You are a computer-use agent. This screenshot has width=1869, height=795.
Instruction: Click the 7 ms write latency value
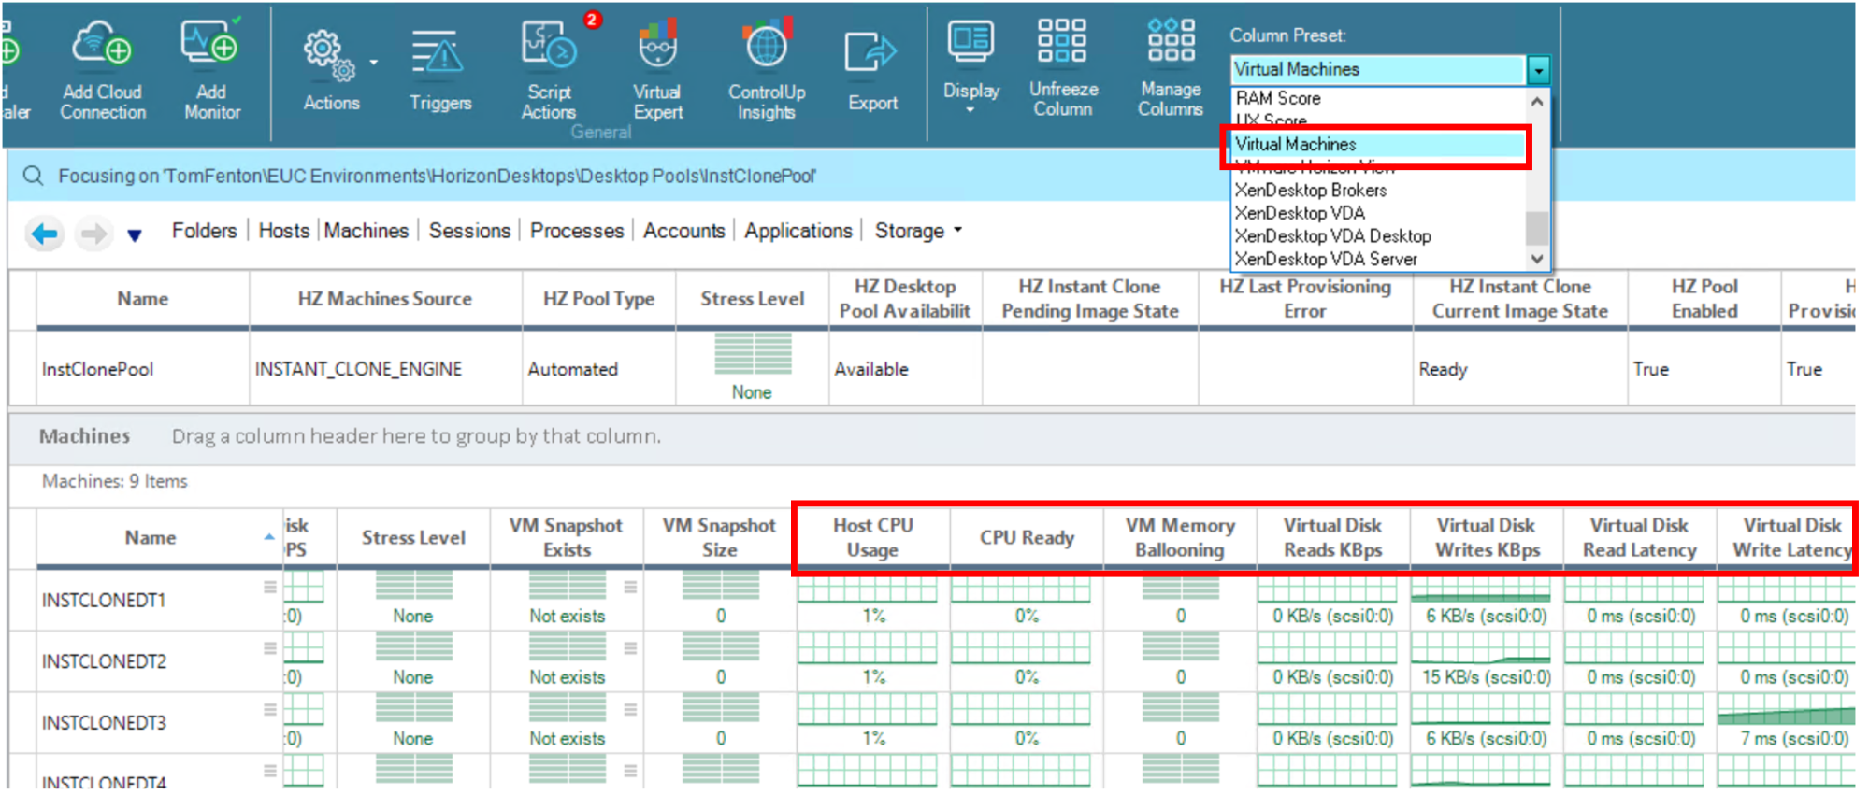tap(1794, 738)
